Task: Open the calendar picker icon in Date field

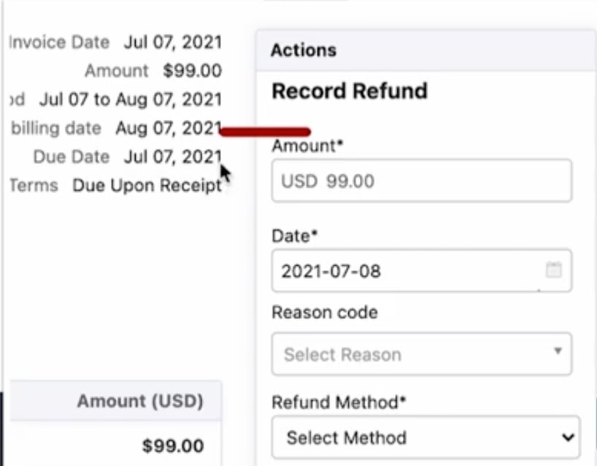Action: (x=554, y=270)
